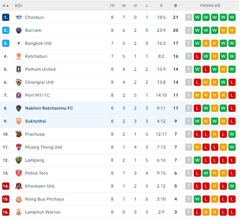Select the Chiangrai Utd logo icon
This screenshot has height=220, width=241.
[19, 82]
